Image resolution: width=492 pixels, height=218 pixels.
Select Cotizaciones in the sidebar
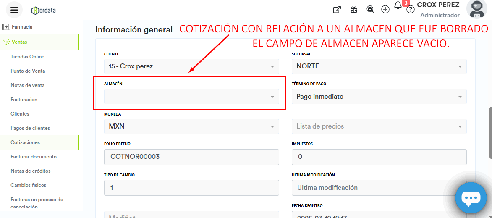(x=25, y=142)
